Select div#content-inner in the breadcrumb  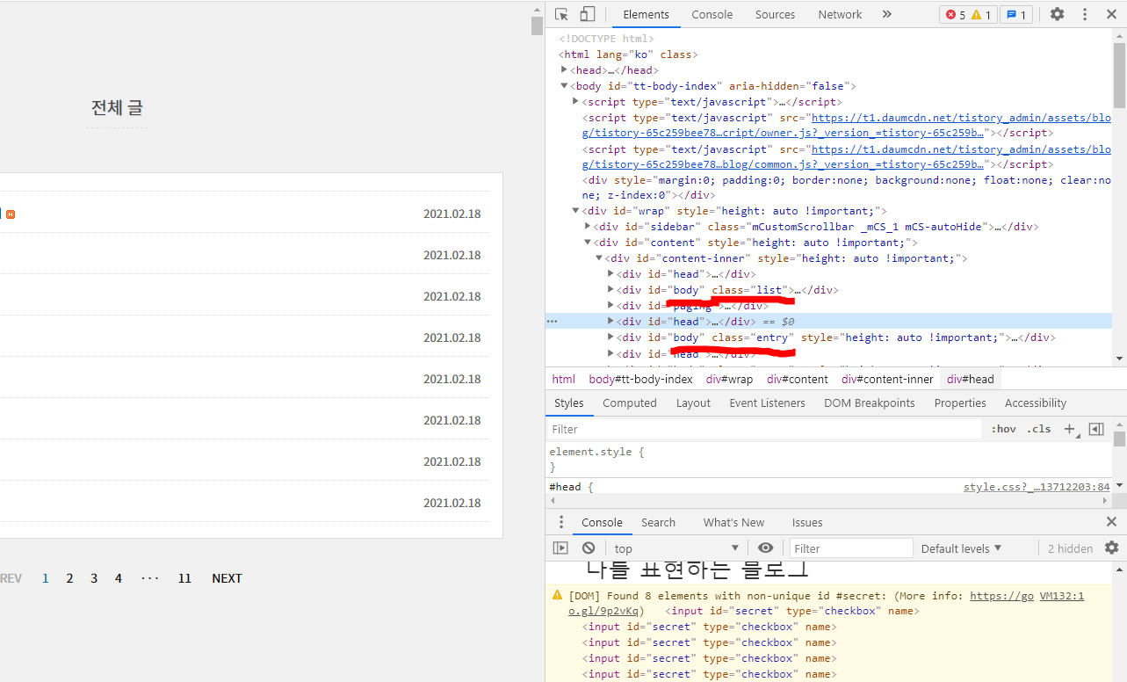click(x=887, y=379)
